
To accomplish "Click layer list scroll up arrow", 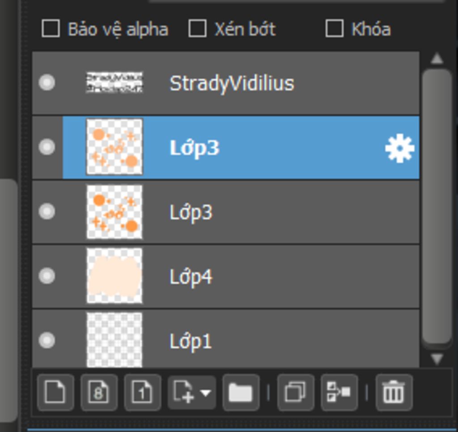I will click(x=437, y=59).
